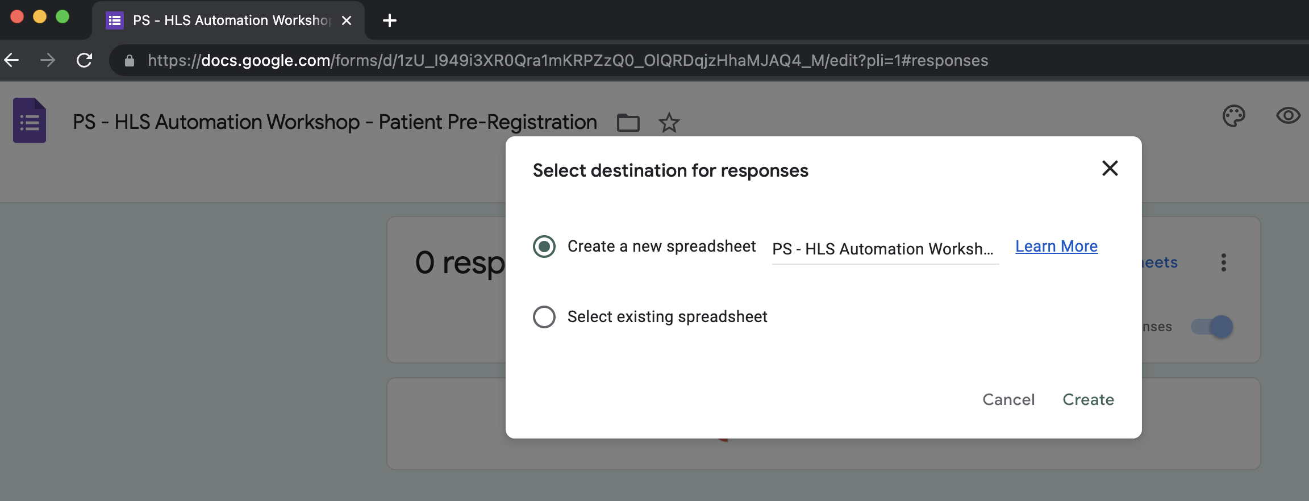Open a new browser tab
1309x501 pixels.
tap(390, 21)
